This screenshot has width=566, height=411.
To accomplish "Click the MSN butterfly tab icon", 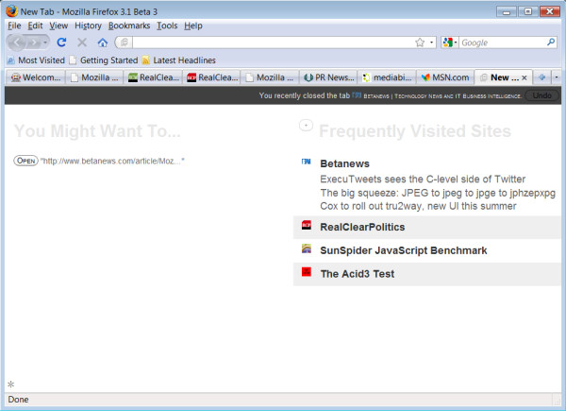I will click(425, 77).
